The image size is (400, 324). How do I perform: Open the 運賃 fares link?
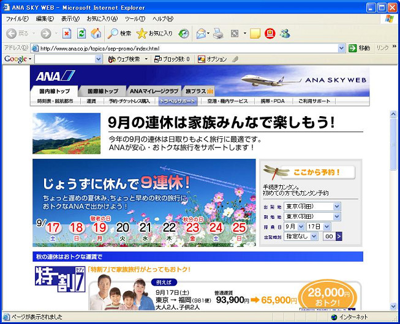point(91,101)
